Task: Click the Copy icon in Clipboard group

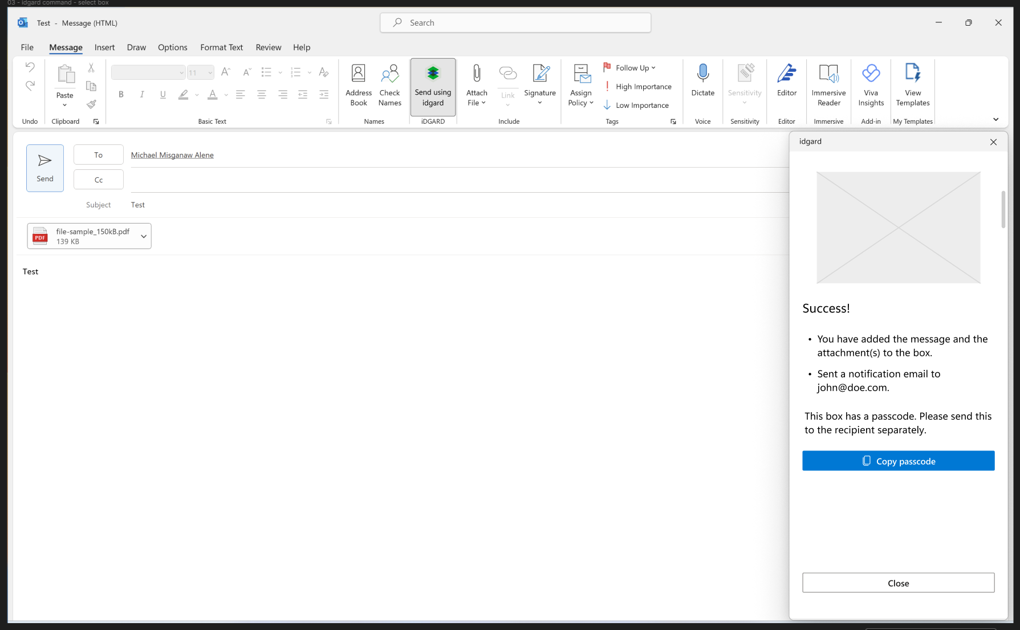Action: [x=91, y=86]
